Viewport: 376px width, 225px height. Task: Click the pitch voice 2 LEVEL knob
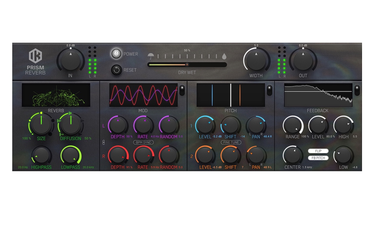point(206,155)
